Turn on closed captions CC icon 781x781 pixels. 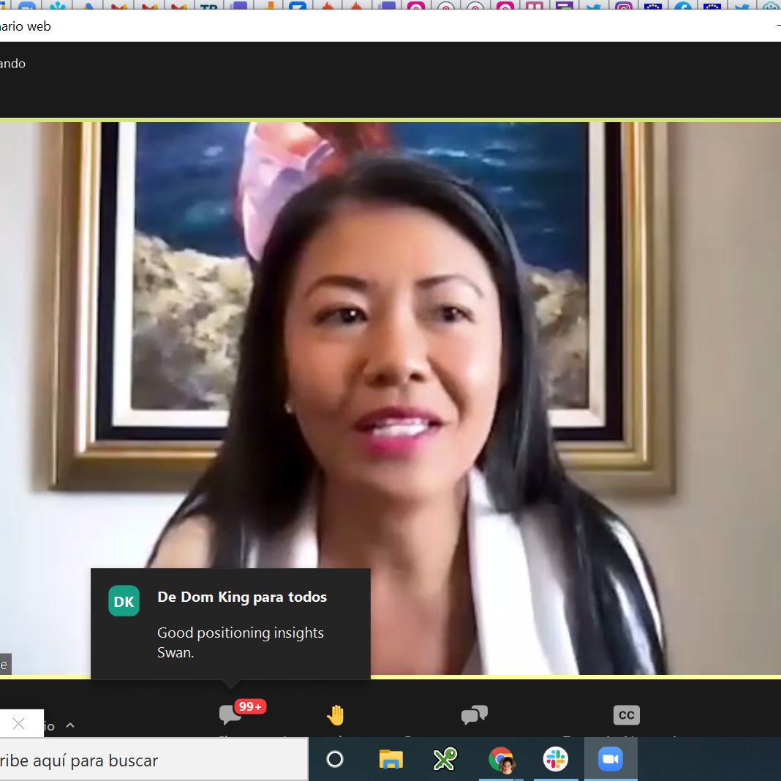626,714
